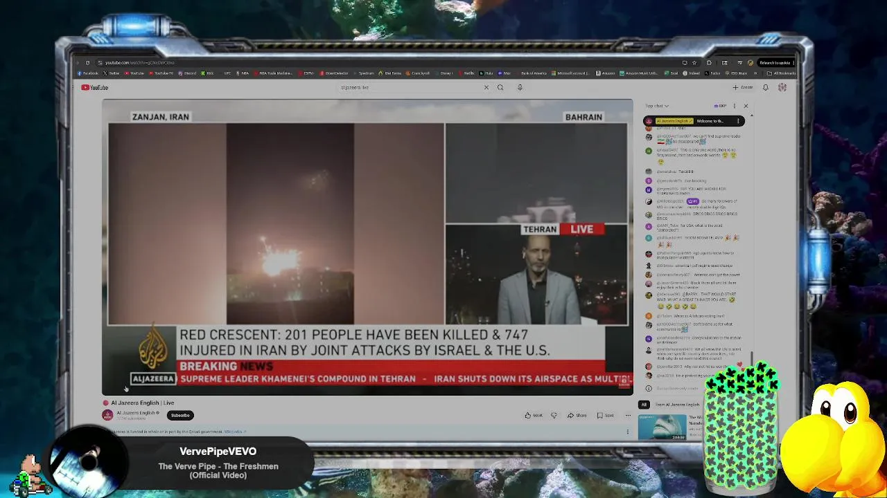Open the live chat more options menu
The height and width of the screenshot is (498, 887).
(x=735, y=106)
